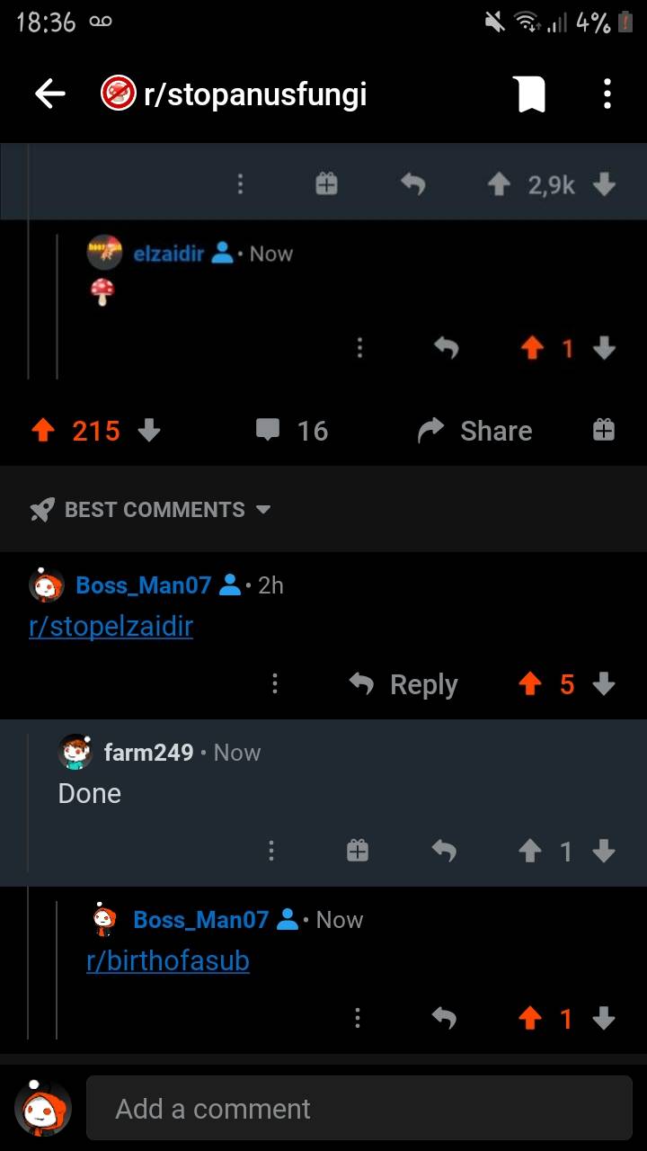Open the 16 comments icon
The image size is (647, 1151).
coord(268,431)
